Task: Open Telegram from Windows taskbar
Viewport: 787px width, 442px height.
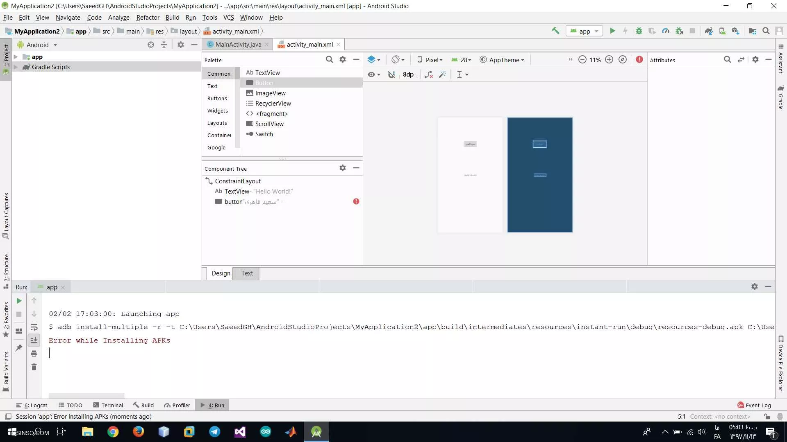Action: pyautogui.click(x=214, y=432)
